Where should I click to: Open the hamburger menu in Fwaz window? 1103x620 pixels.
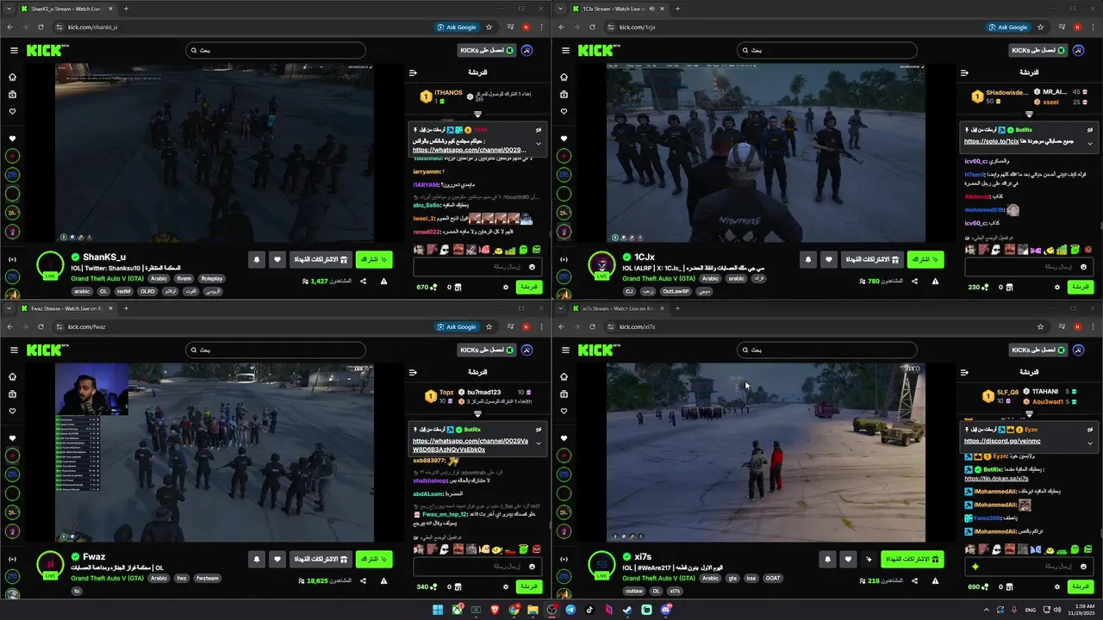tap(14, 350)
